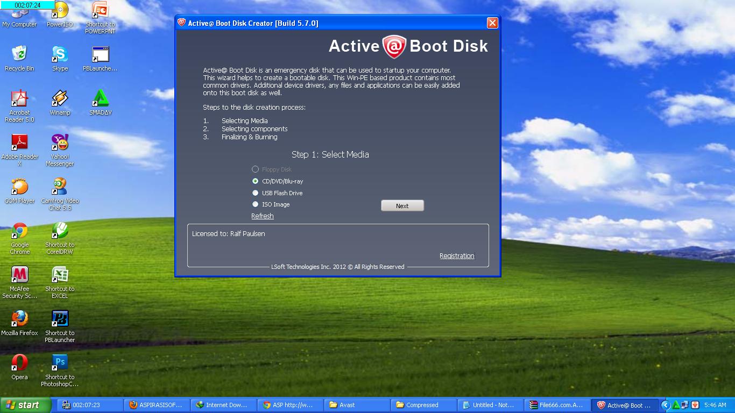Switch to the 002:07:23 taskbar item

[x=90, y=405]
